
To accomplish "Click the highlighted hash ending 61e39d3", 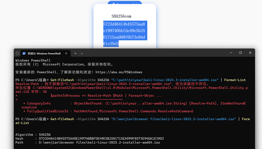I will click(x=111, y=44).
